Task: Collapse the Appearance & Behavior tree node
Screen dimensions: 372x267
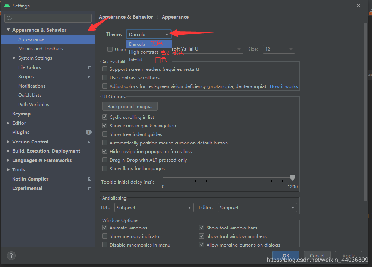Action: click(x=8, y=30)
